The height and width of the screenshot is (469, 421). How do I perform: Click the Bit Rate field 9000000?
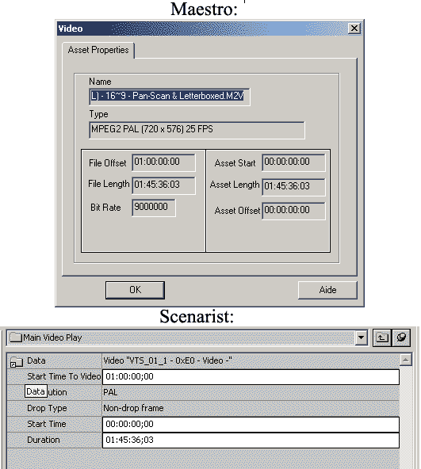[154, 208]
